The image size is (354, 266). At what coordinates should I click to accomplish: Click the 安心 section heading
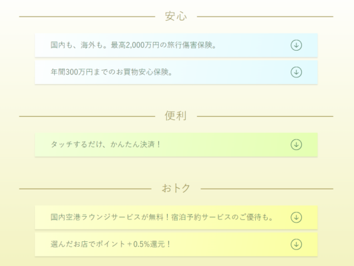pyautogui.click(x=176, y=16)
